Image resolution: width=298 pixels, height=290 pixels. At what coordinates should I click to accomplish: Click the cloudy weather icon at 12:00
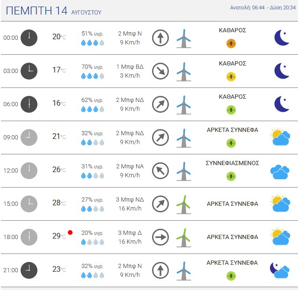(x=280, y=172)
